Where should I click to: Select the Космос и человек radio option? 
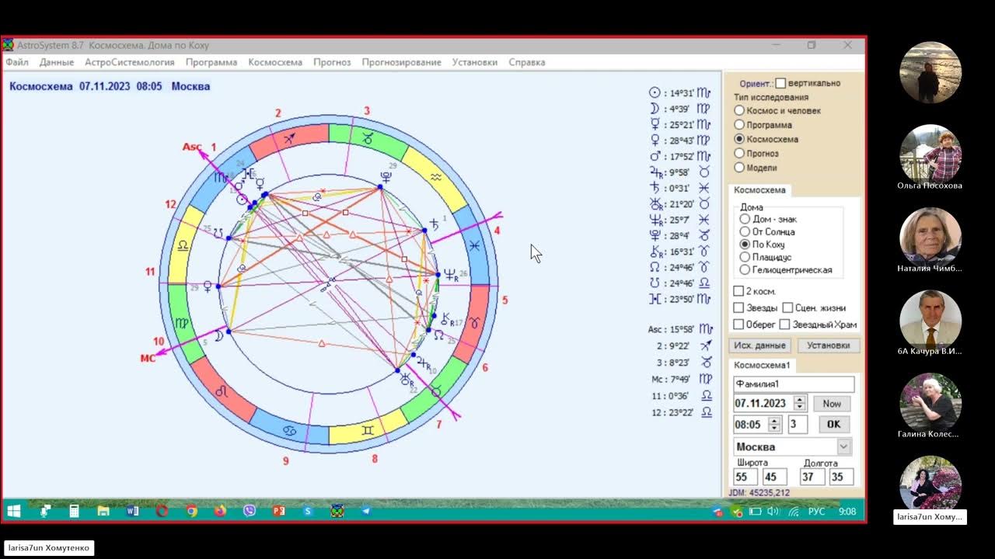tap(739, 111)
